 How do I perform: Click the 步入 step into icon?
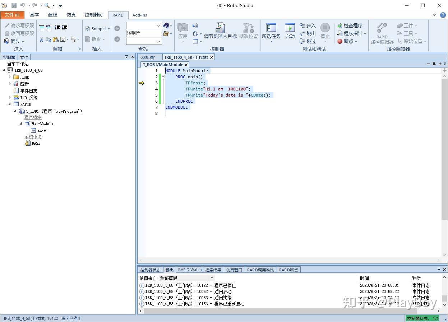point(302,25)
